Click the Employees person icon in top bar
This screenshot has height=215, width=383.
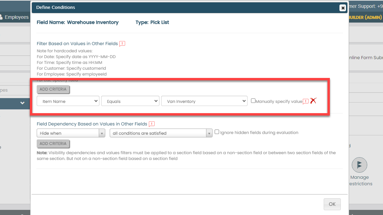(1, 17)
